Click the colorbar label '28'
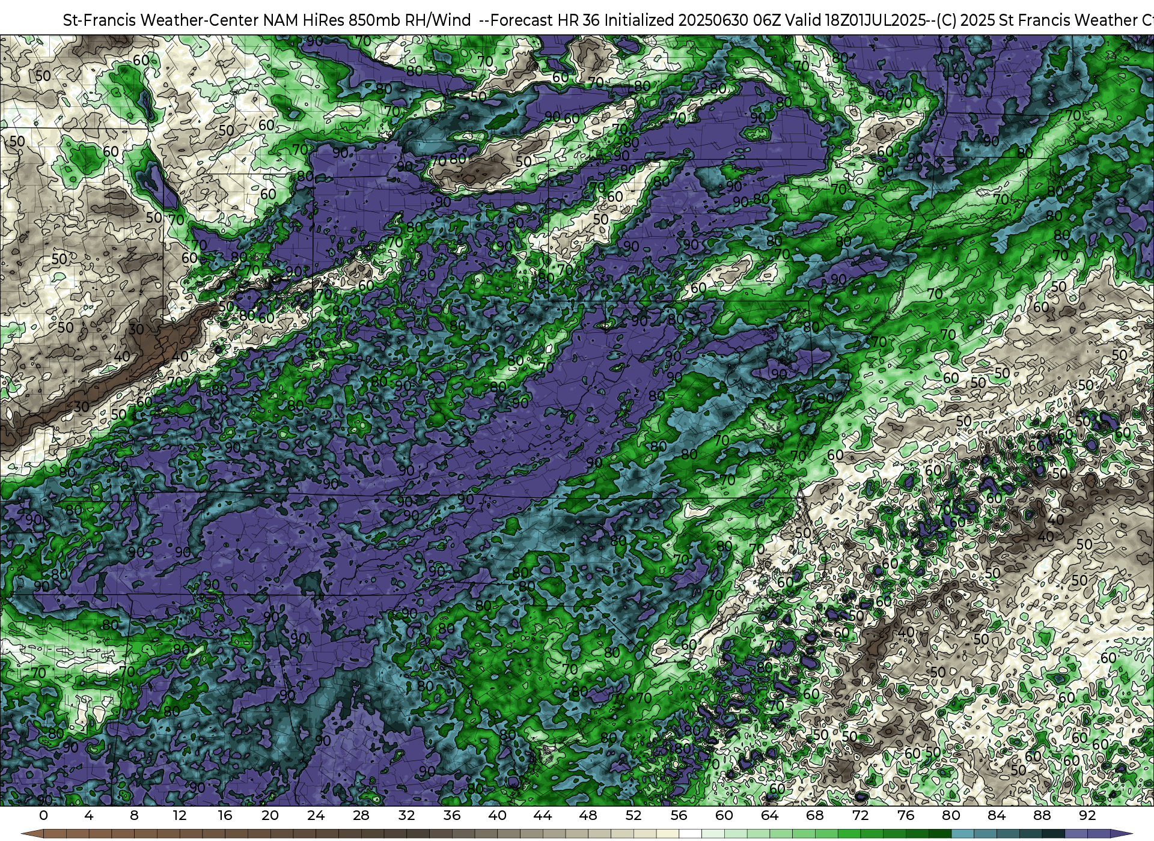 coord(361,815)
